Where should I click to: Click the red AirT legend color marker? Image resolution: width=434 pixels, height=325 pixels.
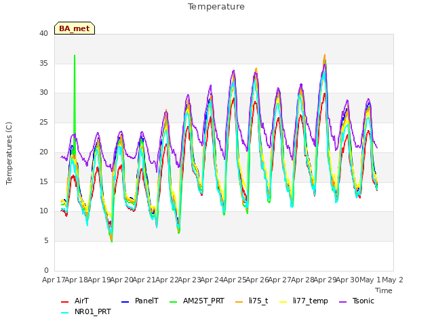click(65, 302)
